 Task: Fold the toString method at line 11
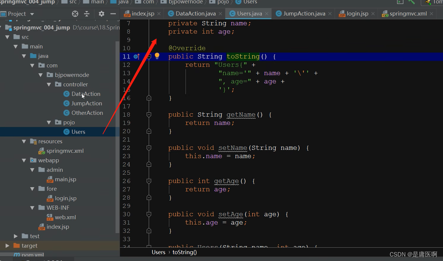149,56
